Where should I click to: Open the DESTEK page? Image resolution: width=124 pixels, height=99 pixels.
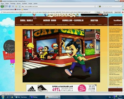(x=94, y=20)
